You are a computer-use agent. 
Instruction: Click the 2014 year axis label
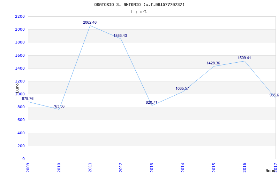pyautogui.click(x=183, y=167)
